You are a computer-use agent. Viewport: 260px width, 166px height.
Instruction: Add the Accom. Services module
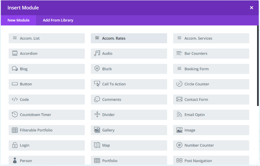211,38
